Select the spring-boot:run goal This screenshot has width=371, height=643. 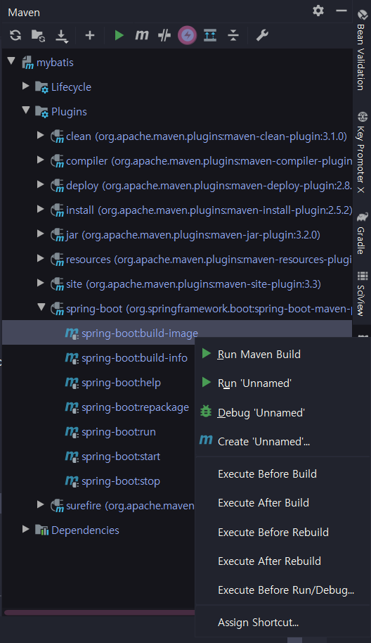118,432
